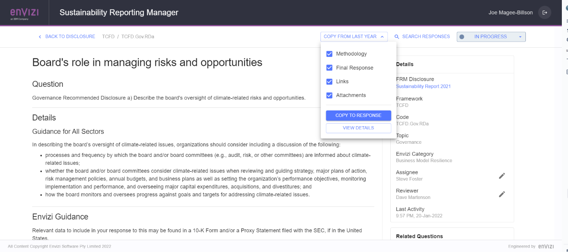Viewport: 568px width, 252px height.
Task: Open the Sustainability Report 2021 link
Action: coord(423,86)
